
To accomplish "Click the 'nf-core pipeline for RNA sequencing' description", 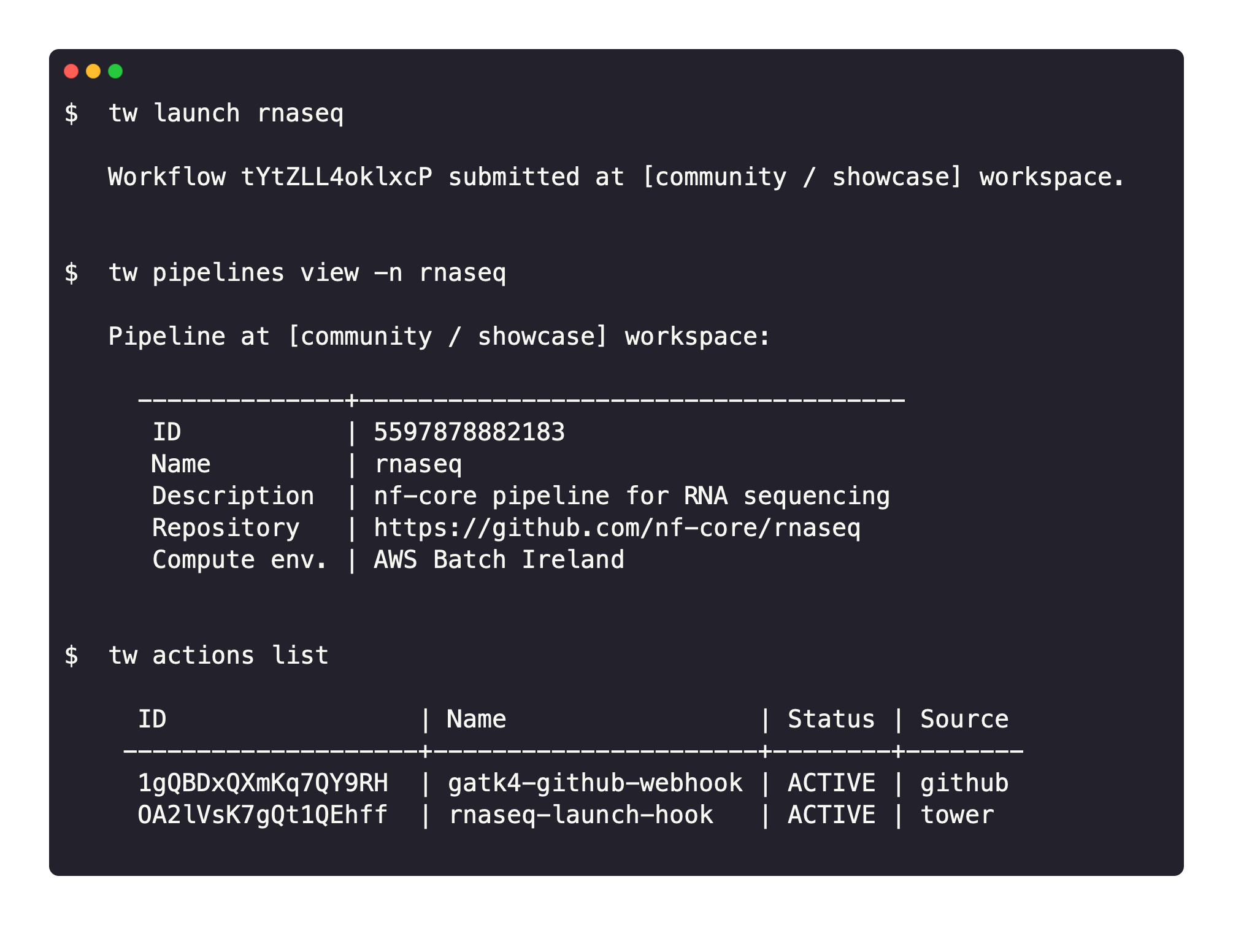I will click(632, 496).
